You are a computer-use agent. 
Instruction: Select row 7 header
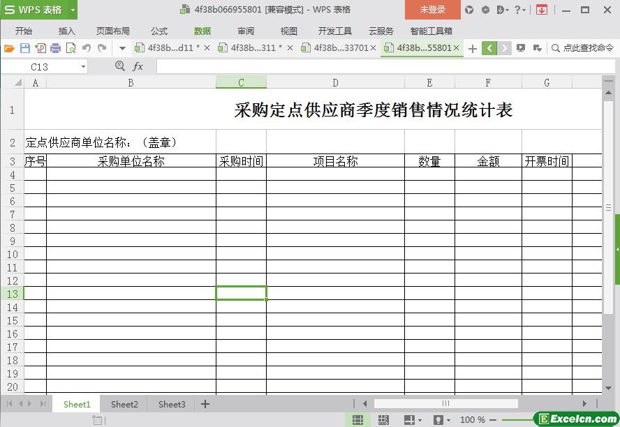point(13,214)
